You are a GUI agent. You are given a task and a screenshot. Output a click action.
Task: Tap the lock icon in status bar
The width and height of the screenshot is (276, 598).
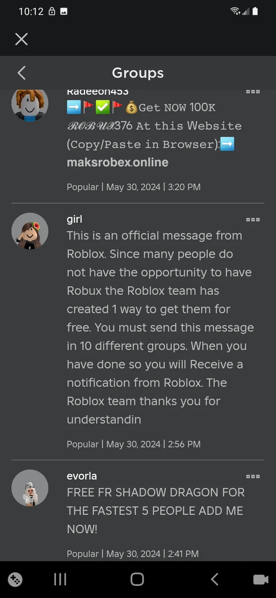[52, 11]
